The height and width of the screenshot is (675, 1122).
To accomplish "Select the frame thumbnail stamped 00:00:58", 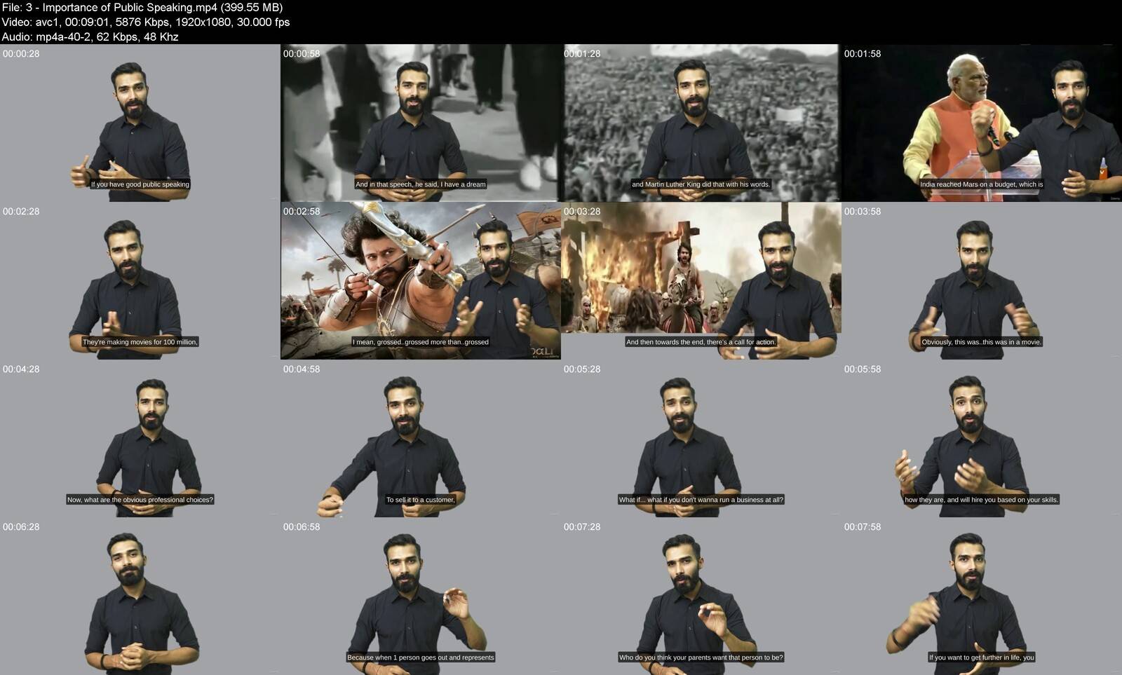I will tap(421, 123).
